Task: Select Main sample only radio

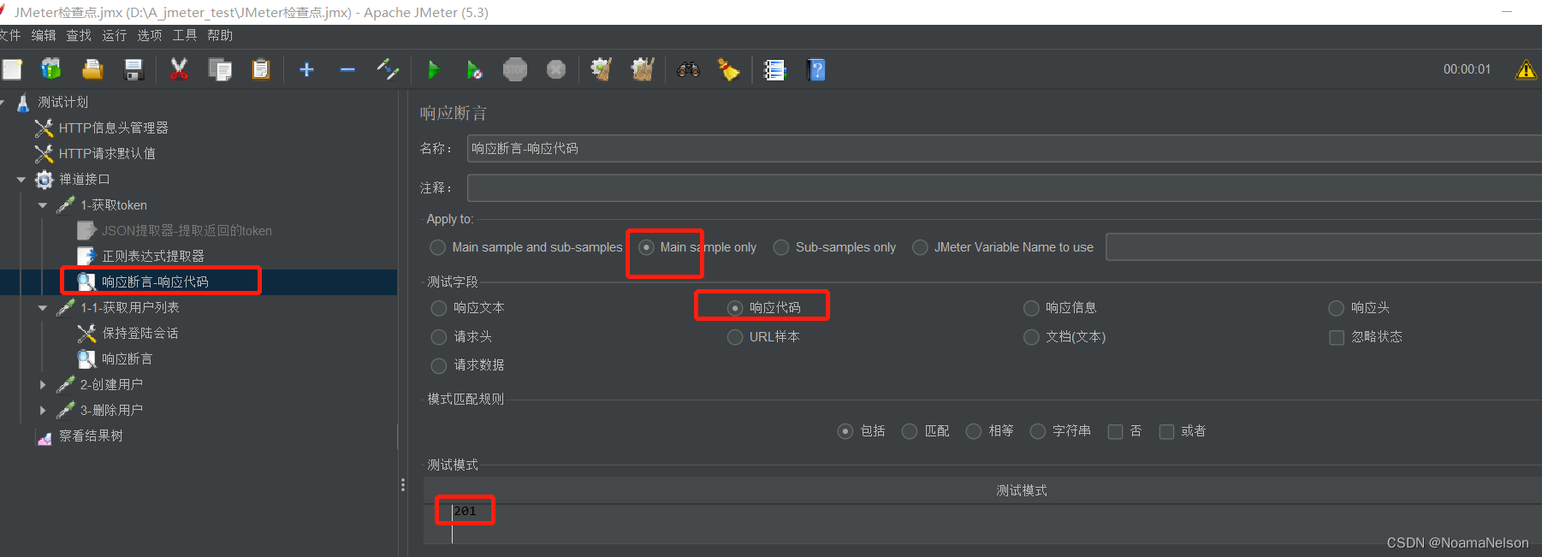Action: pyautogui.click(x=647, y=247)
